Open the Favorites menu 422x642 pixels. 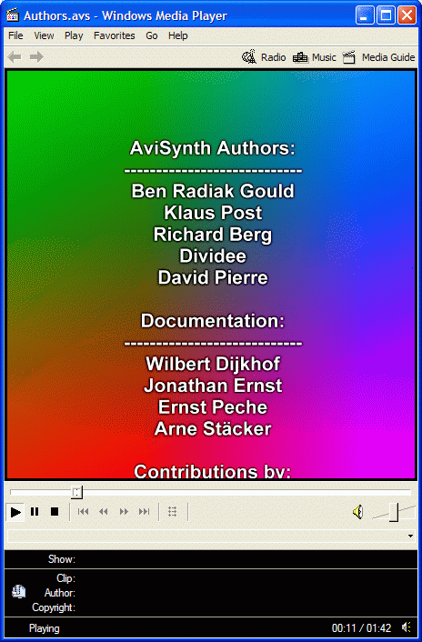pyautogui.click(x=115, y=35)
